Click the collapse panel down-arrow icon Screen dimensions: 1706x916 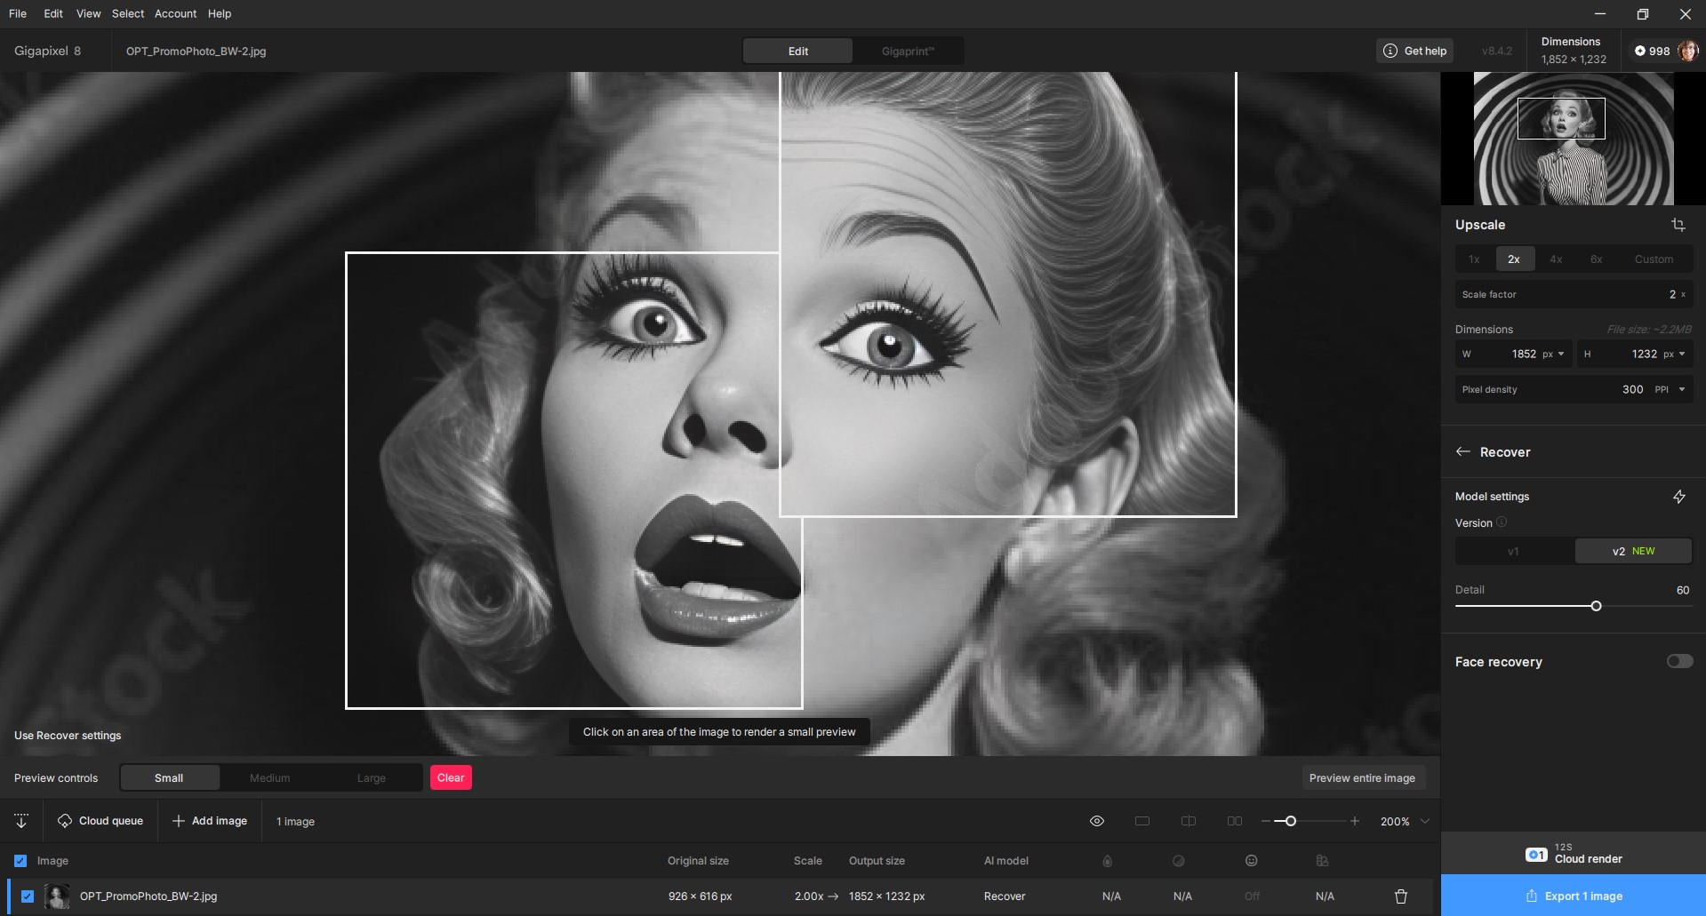click(21, 821)
